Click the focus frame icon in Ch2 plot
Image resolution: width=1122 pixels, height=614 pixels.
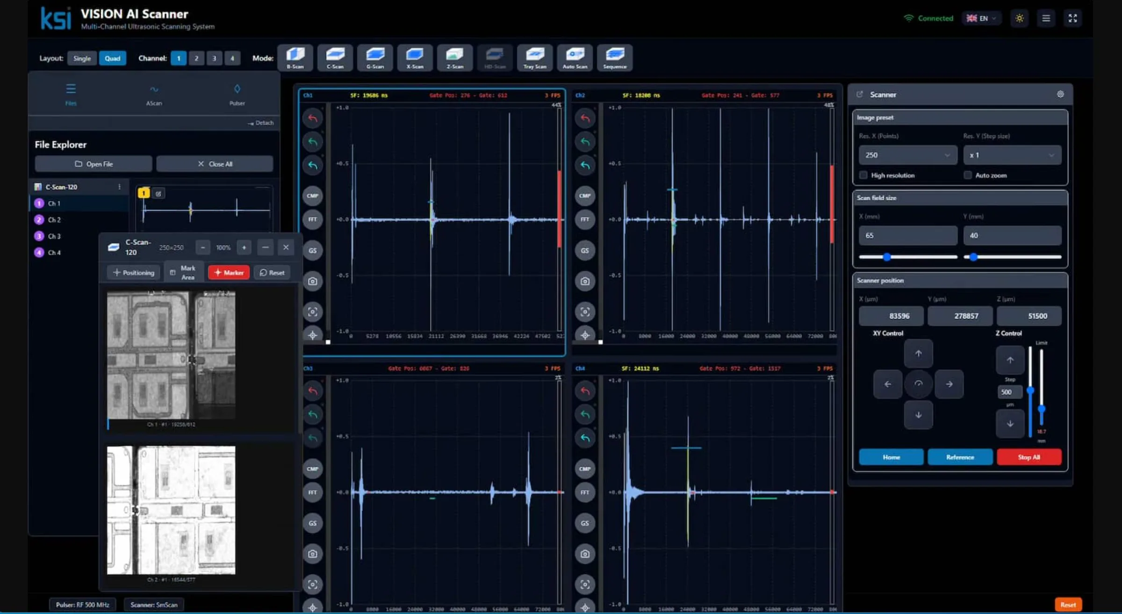585,312
